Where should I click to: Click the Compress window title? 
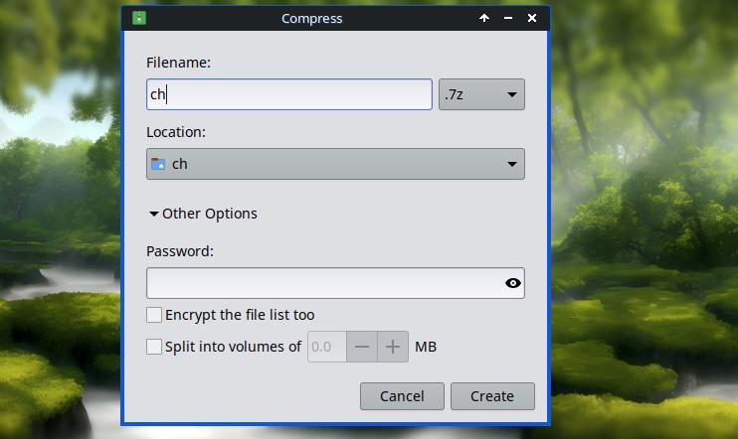[311, 18]
